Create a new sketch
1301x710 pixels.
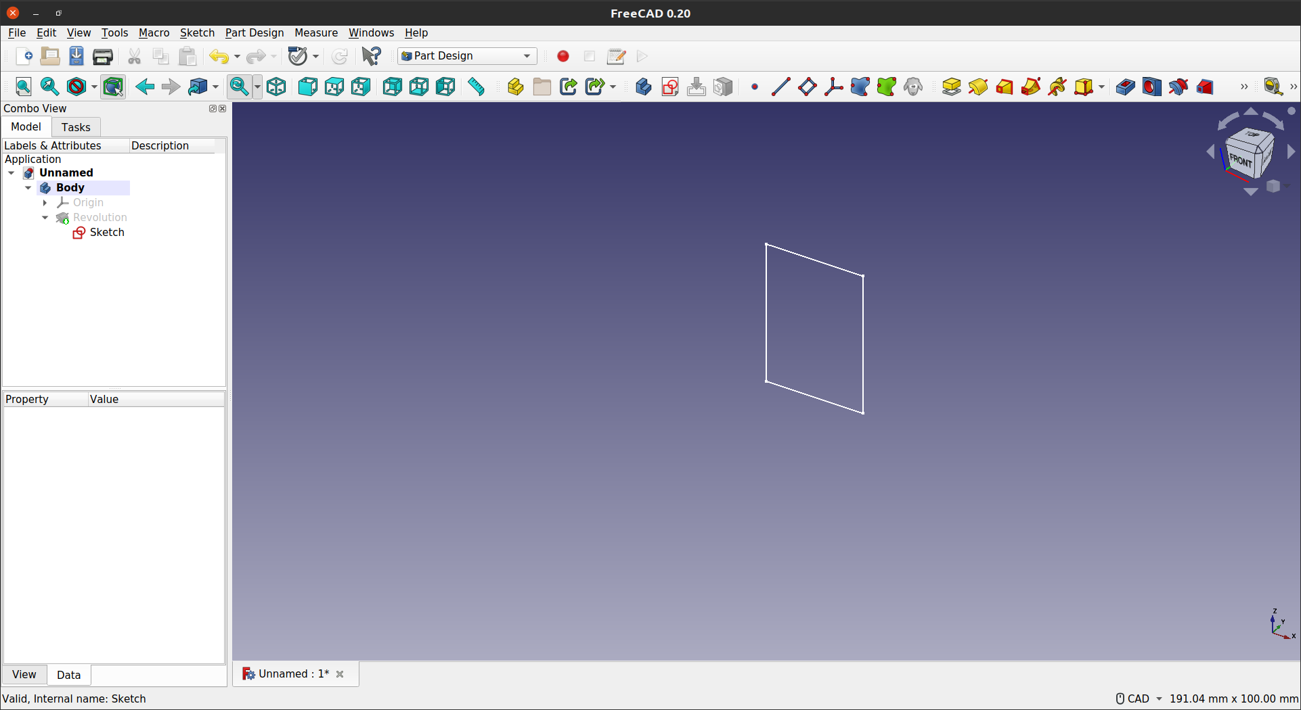669,87
